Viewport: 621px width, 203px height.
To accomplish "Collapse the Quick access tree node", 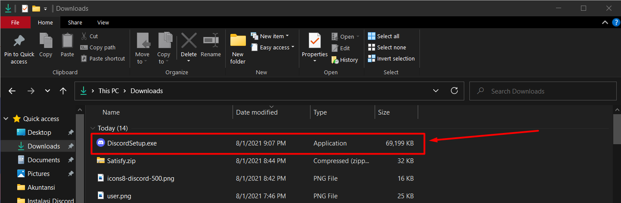I will [x=6, y=118].
